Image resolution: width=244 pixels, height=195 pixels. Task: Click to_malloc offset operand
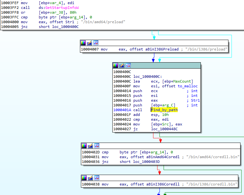188,86
